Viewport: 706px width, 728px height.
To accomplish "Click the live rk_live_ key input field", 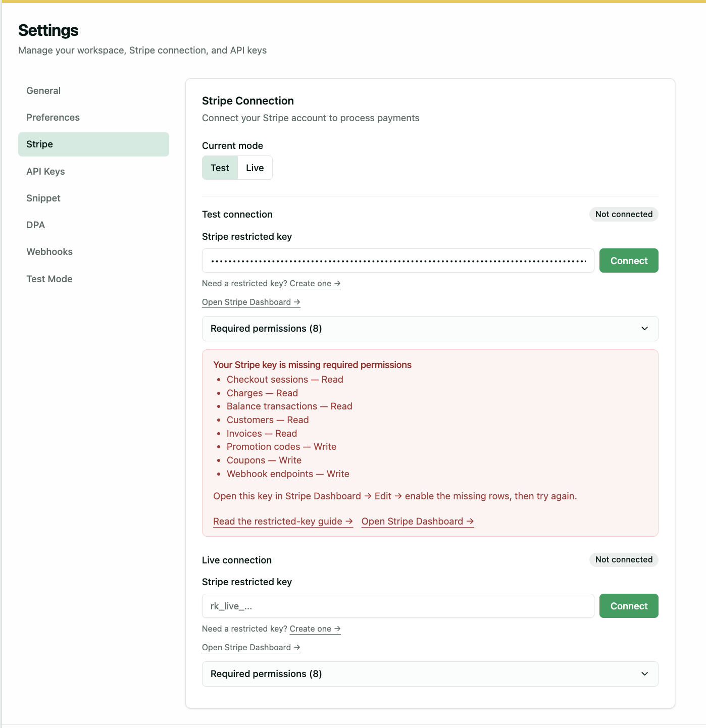I will click(x=398, y=606).
